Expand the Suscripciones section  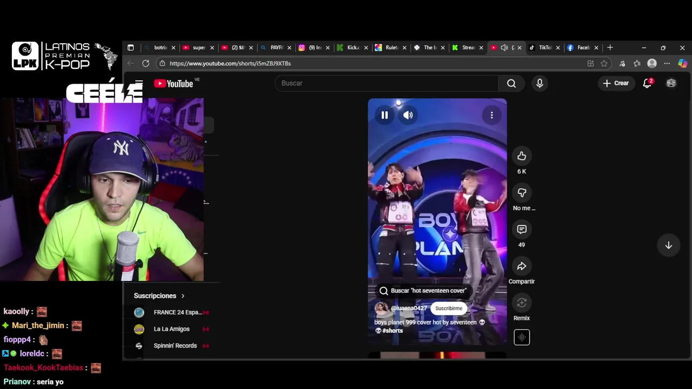[x=159, y=296]
